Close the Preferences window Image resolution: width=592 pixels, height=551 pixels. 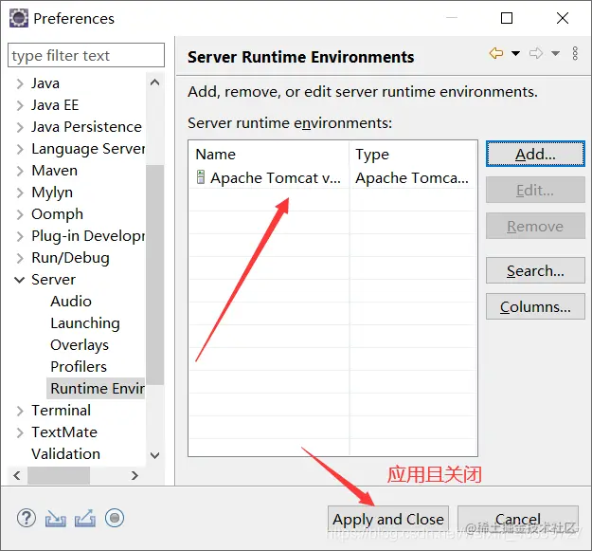pyautogui.click(x=563, y=18)
